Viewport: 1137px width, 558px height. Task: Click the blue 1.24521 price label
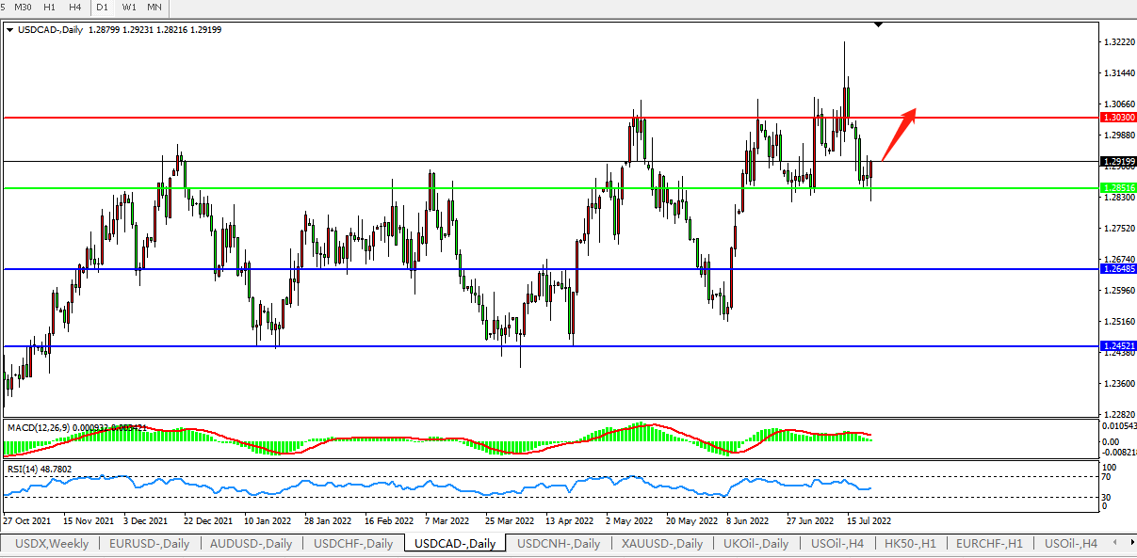[1118, 346]
